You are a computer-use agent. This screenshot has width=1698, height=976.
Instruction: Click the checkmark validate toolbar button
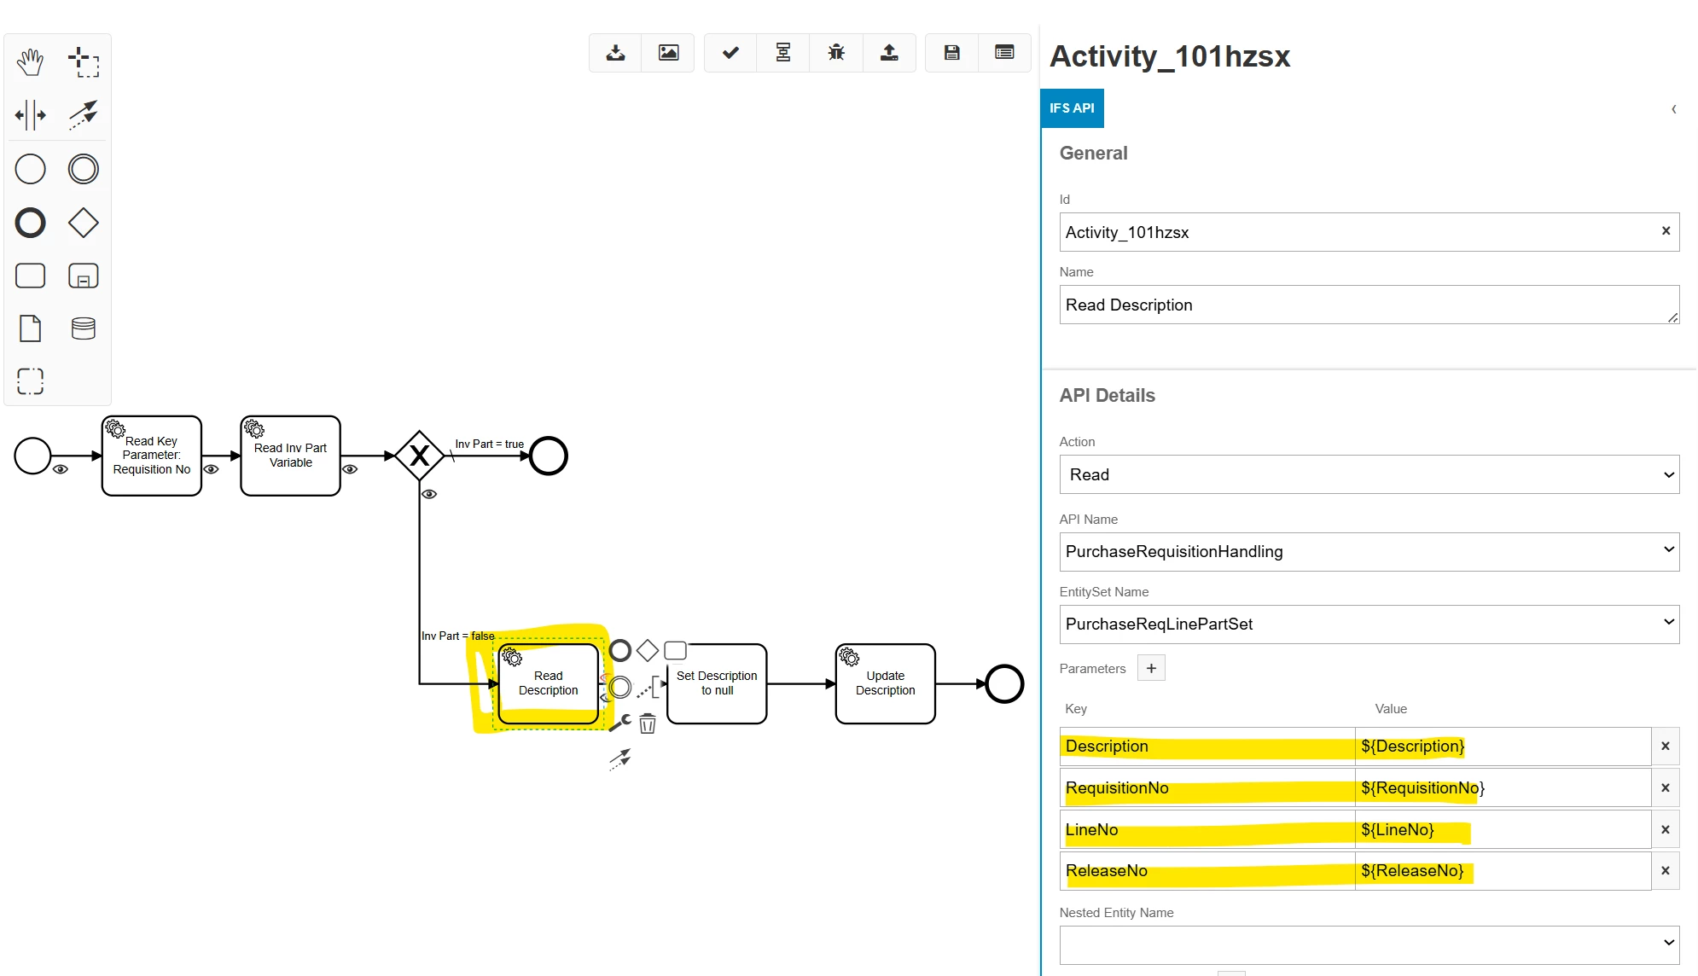[730, 53]
